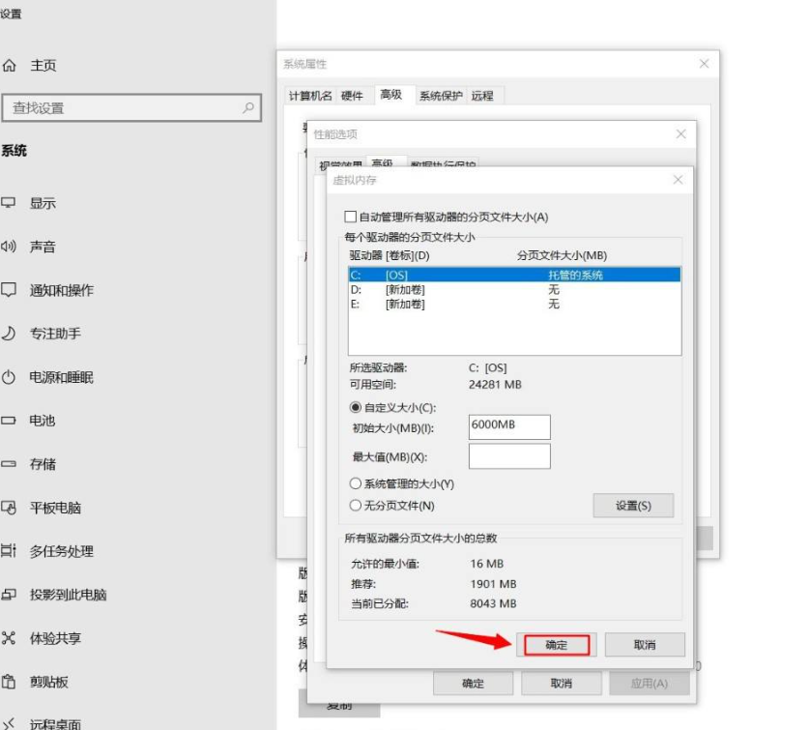
Task: Select the Clipboard icon
Action: coord(9,682)
